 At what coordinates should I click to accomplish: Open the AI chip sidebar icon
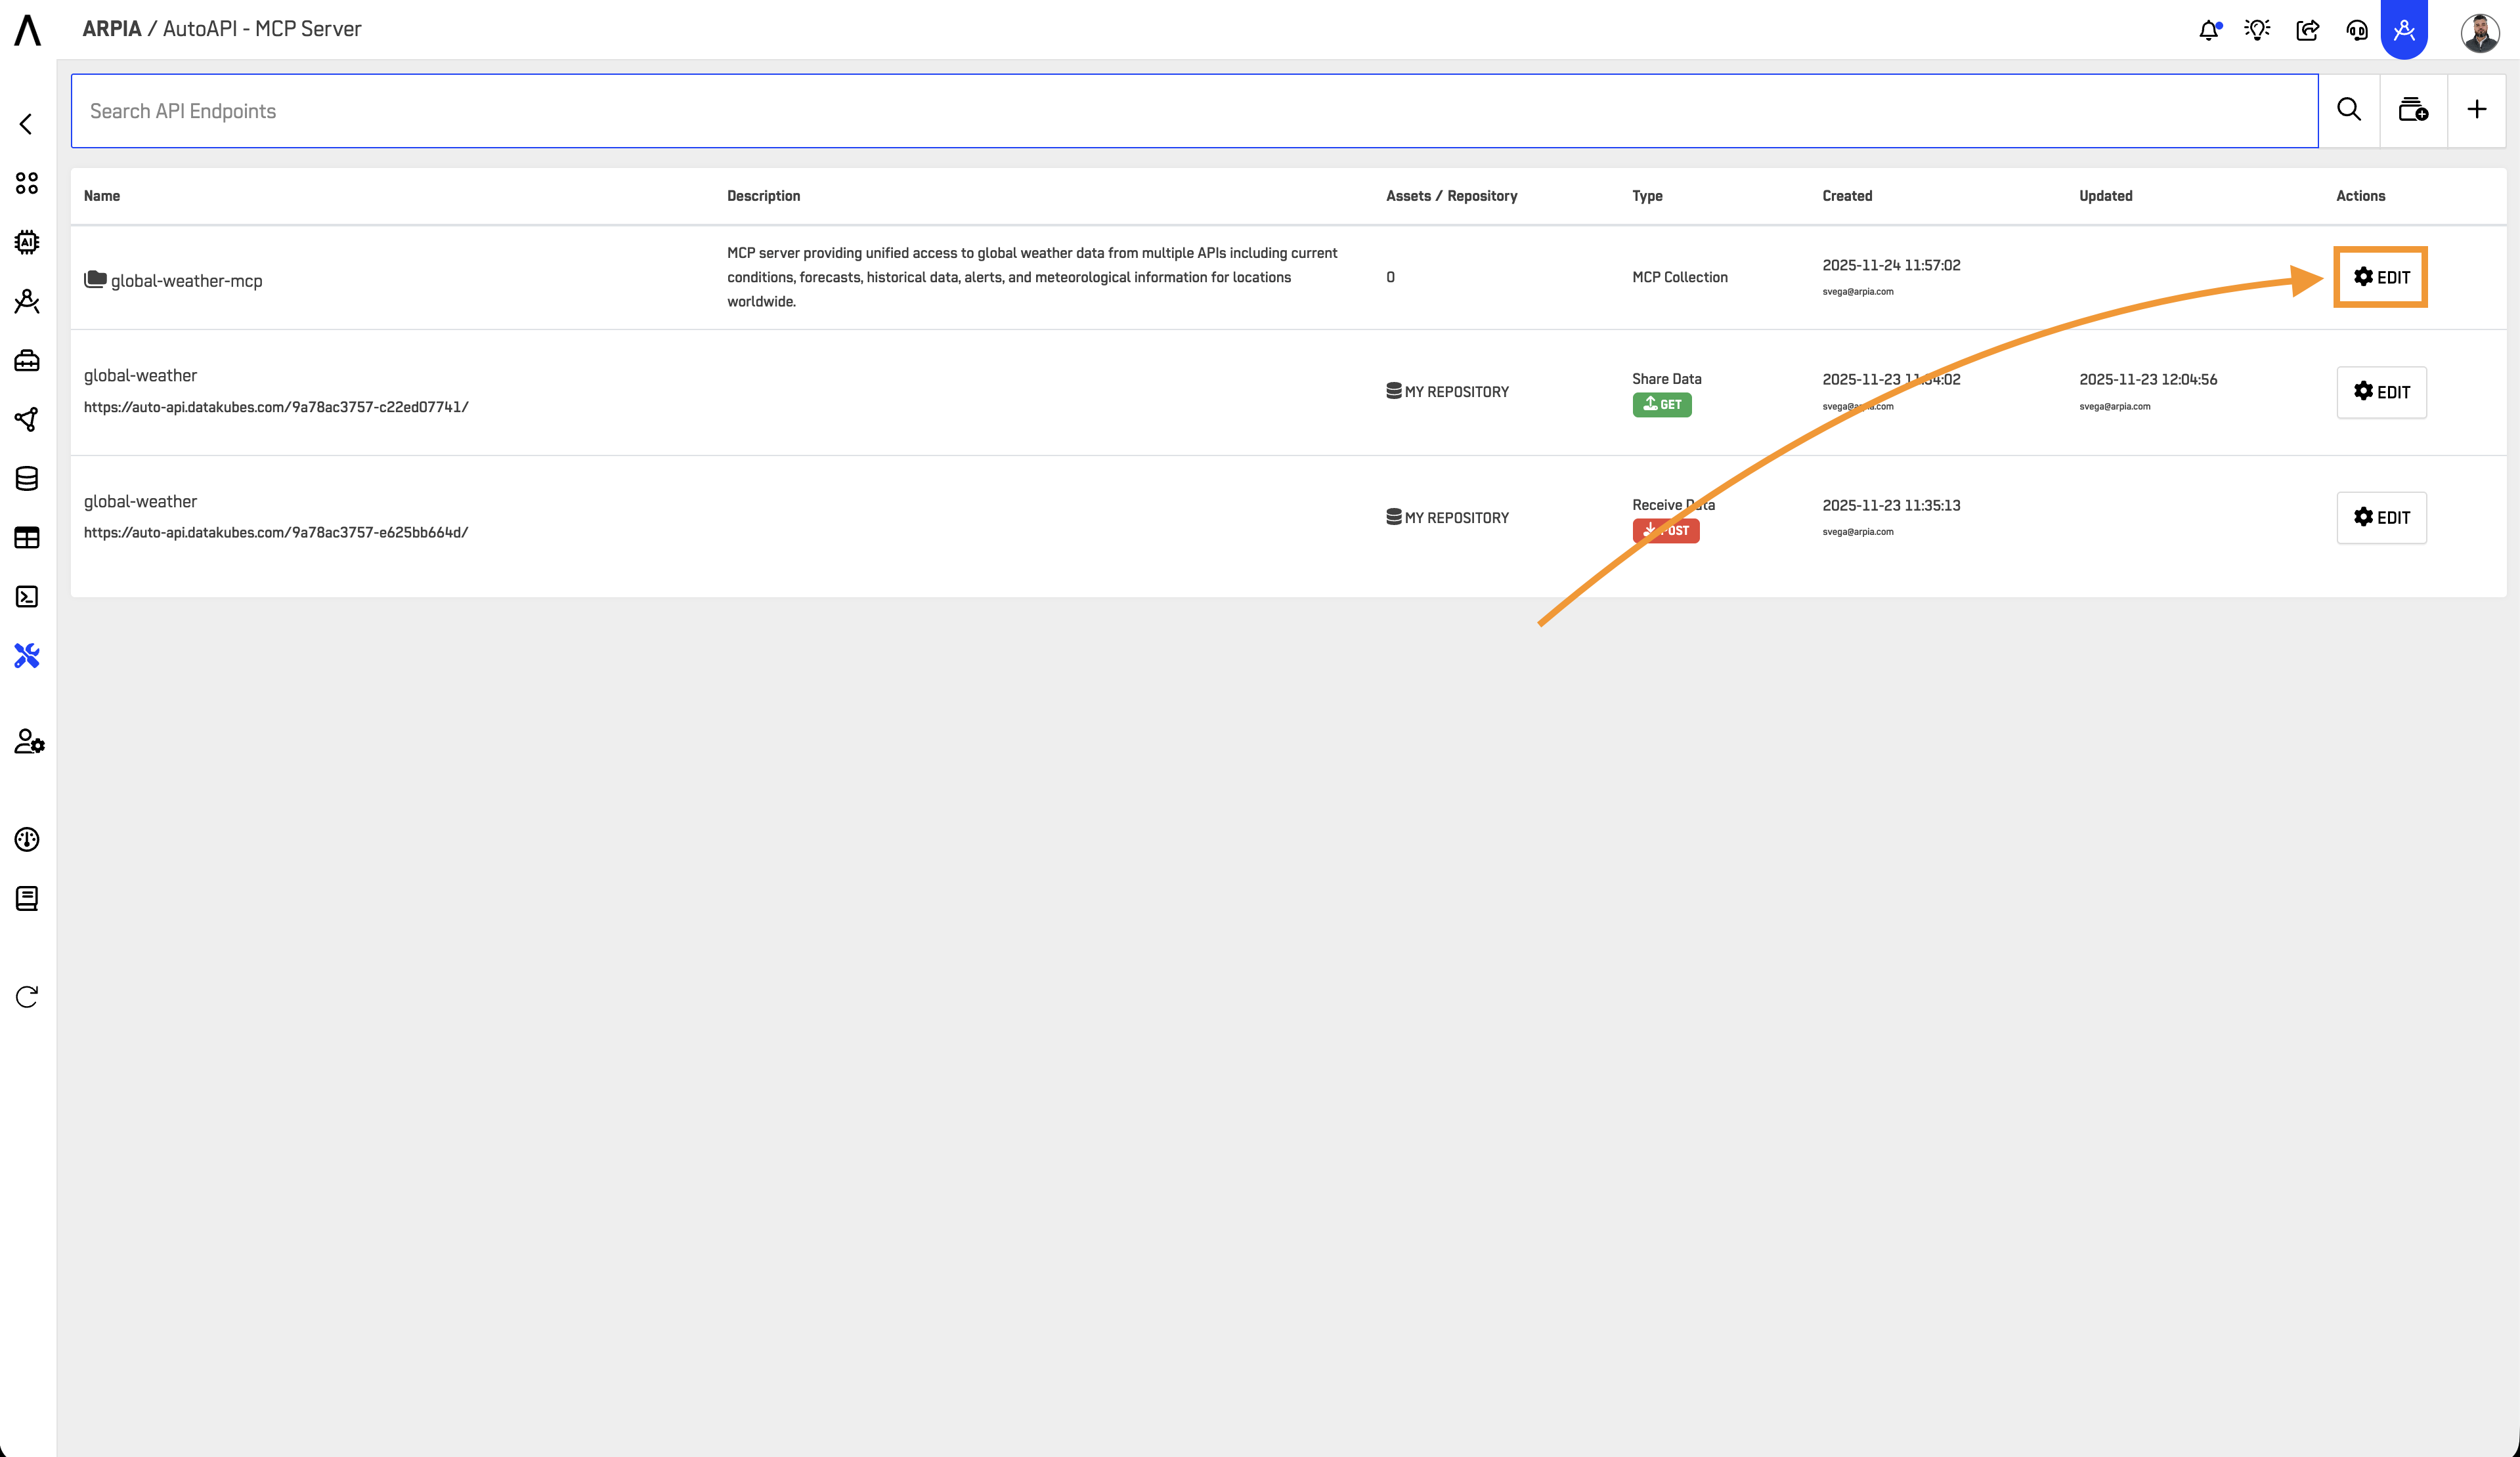click(x=27, y=242)
